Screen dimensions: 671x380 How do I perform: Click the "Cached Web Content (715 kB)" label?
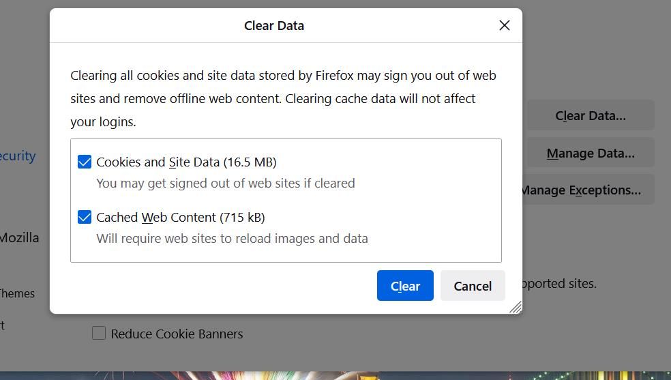pos(180,217)
